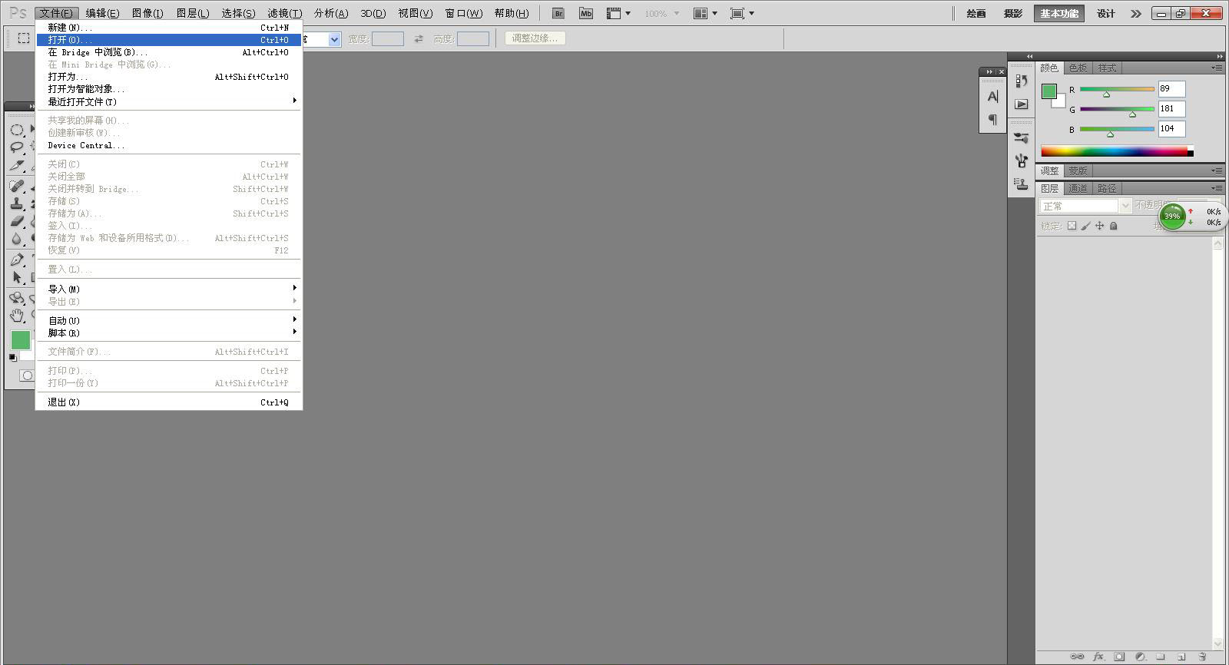1229x665 pixels.
Task: Select the Elliptical Marquee tool
Action: tap(17, 130)
